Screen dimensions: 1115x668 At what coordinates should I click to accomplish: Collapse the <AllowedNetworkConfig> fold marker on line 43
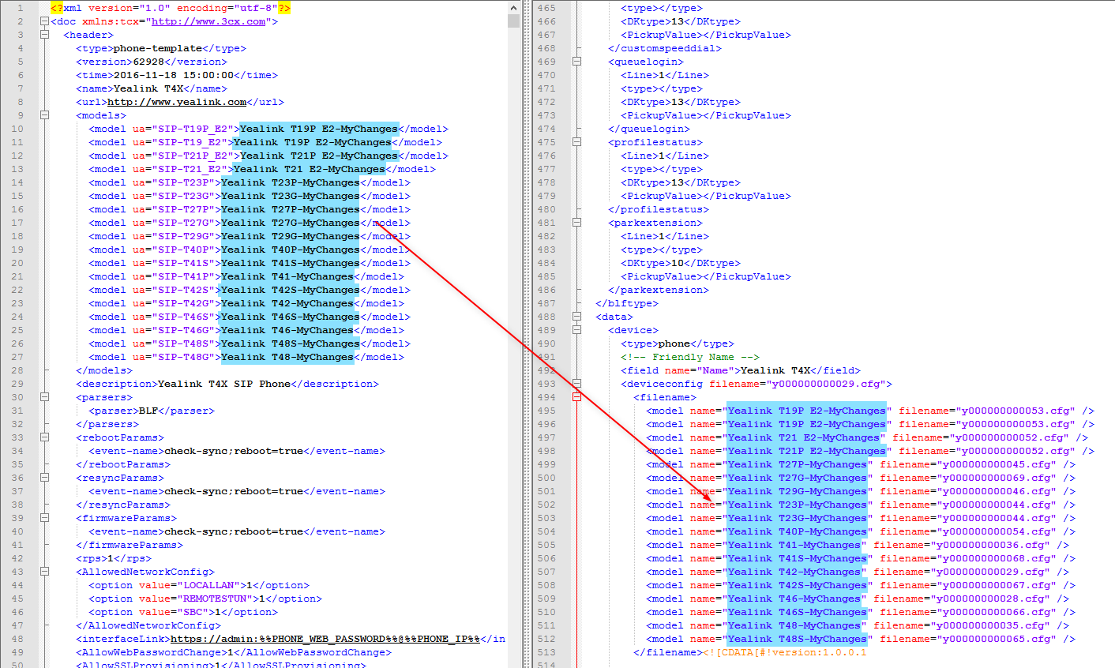point(44,572)
